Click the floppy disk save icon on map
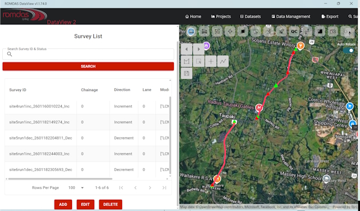360x211 pixels. tap(186, 74)
